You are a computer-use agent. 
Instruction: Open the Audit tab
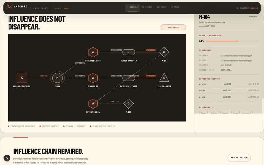[x=161, y=7]
